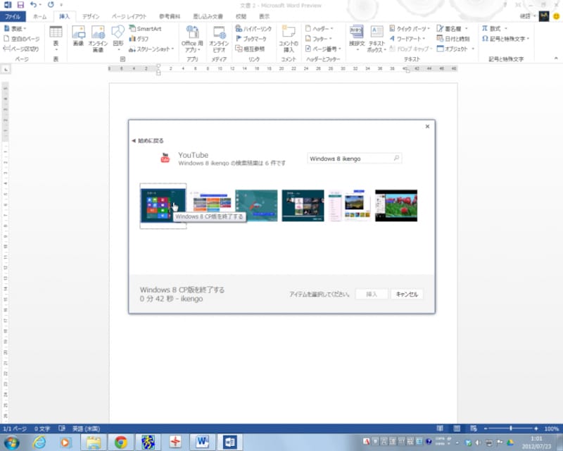Click the SmartArt icon in the ribbon
Image resolution: width=563 pixels, height=451 pixels.
click(144, 29)
